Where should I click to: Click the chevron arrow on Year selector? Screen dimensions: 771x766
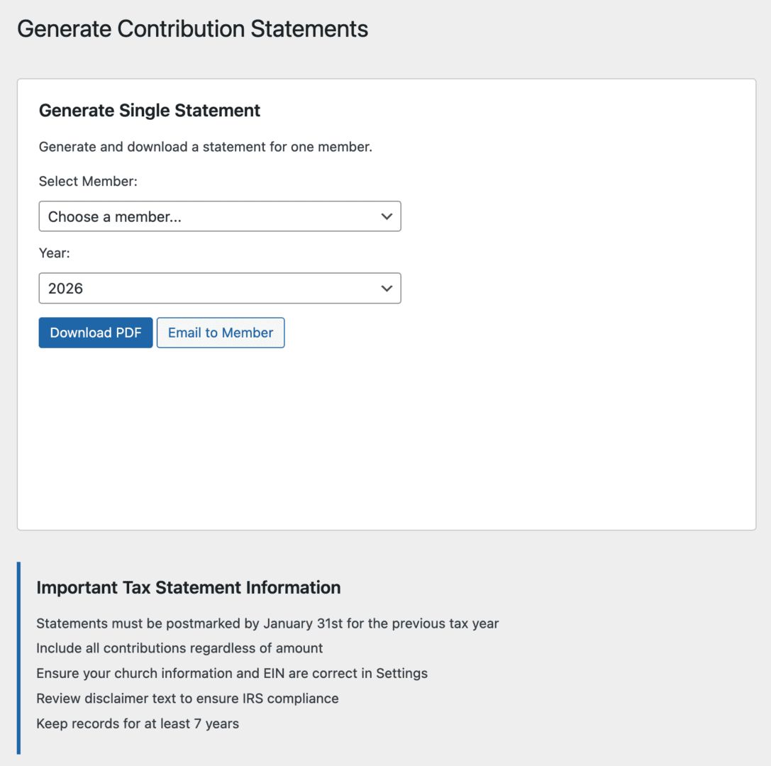pos(387,289)
